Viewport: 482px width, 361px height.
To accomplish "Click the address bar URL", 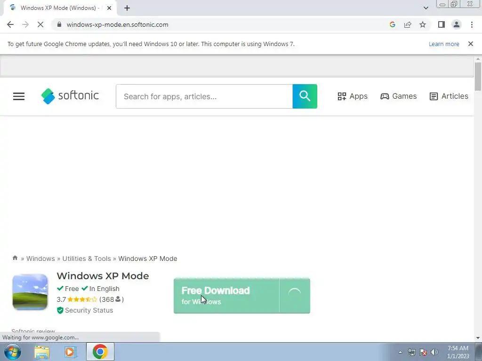I will click(x=117, y=24).
